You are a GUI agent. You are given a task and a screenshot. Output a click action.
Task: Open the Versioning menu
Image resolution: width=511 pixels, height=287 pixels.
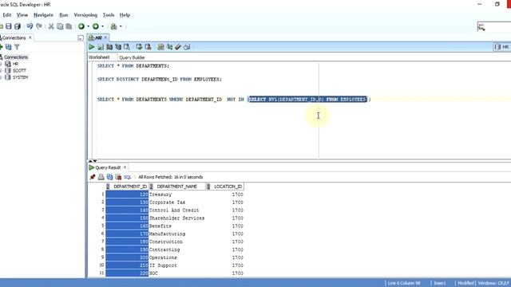point(85,15)
